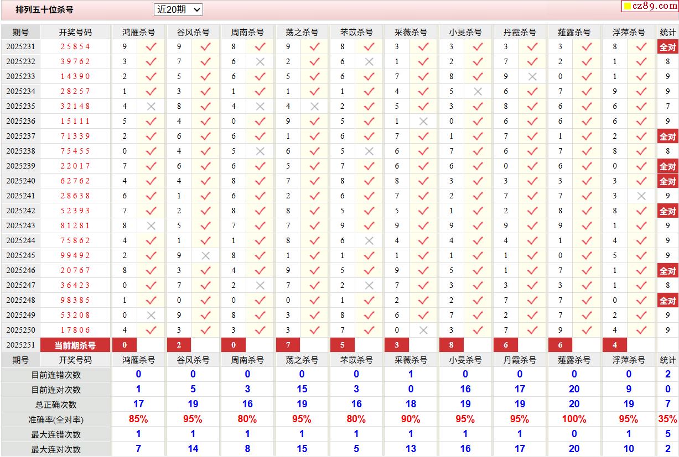The image size is (679, 457).
Task: Click the current kill number 2 under 谷风杀号
Action: coord(179,345)
